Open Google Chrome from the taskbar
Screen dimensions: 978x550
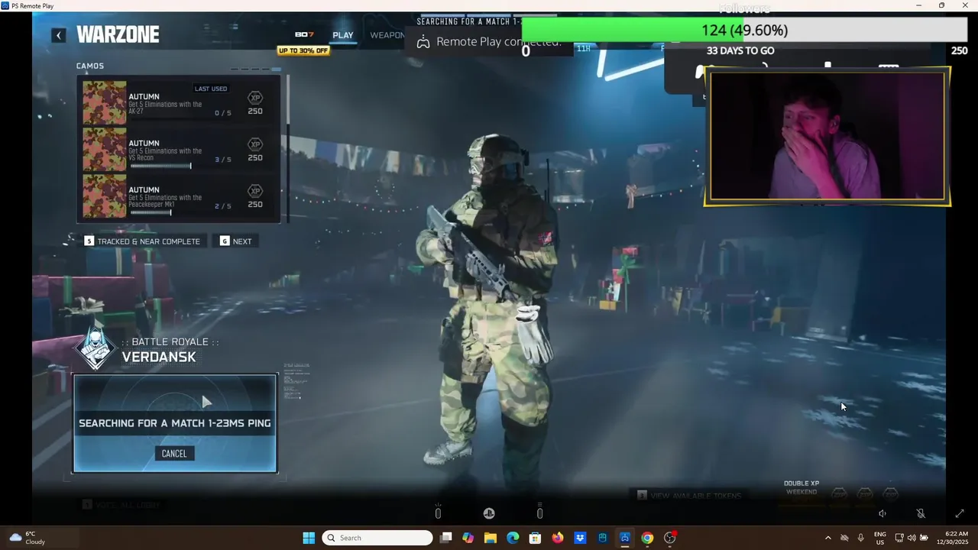(647, 538)
